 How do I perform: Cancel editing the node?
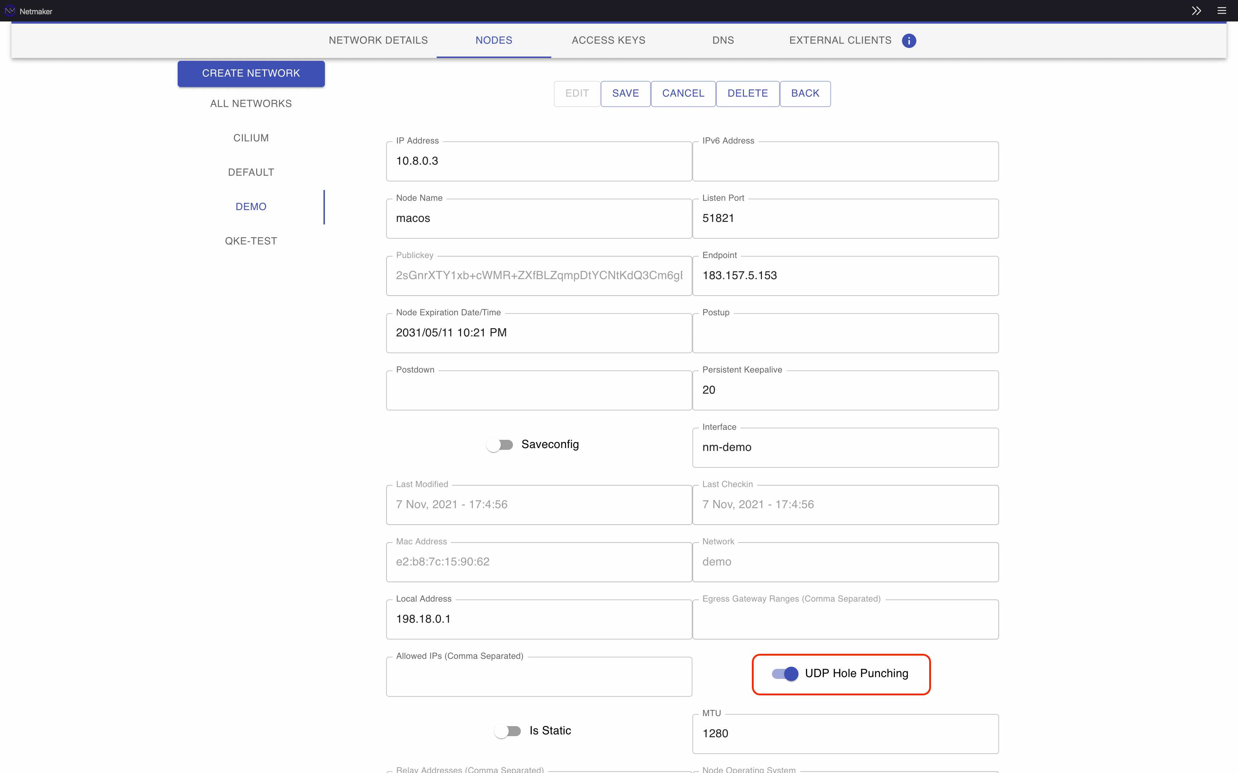point(683,93)
